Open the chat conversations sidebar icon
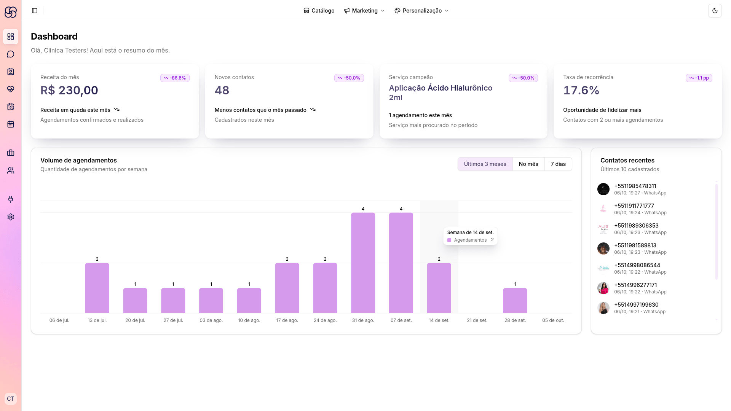 (x=11, y=54)
